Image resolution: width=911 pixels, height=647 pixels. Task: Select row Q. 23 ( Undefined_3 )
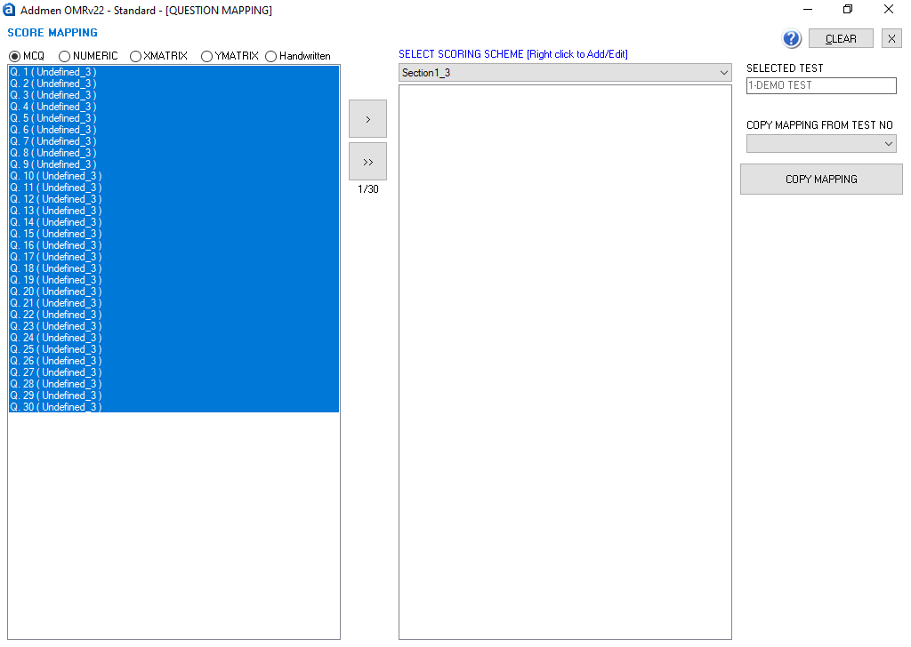[x=173, y=326]
